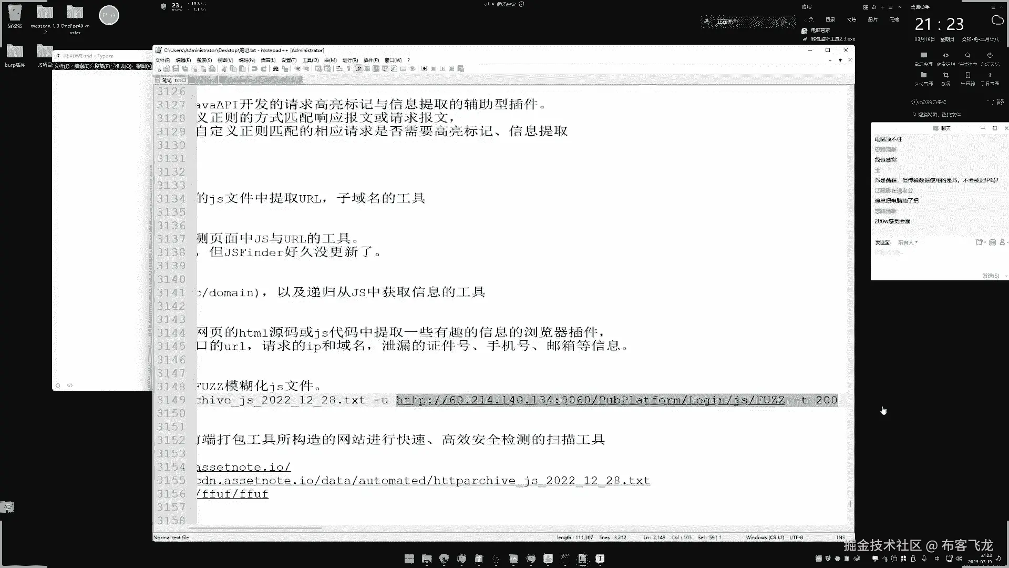The width and height of the screenshot is (1009, 568).
Task: Open the cdn.assetnote.io httparchive link on line 3155
Action: pyautogui.click(x=423, y=481)
